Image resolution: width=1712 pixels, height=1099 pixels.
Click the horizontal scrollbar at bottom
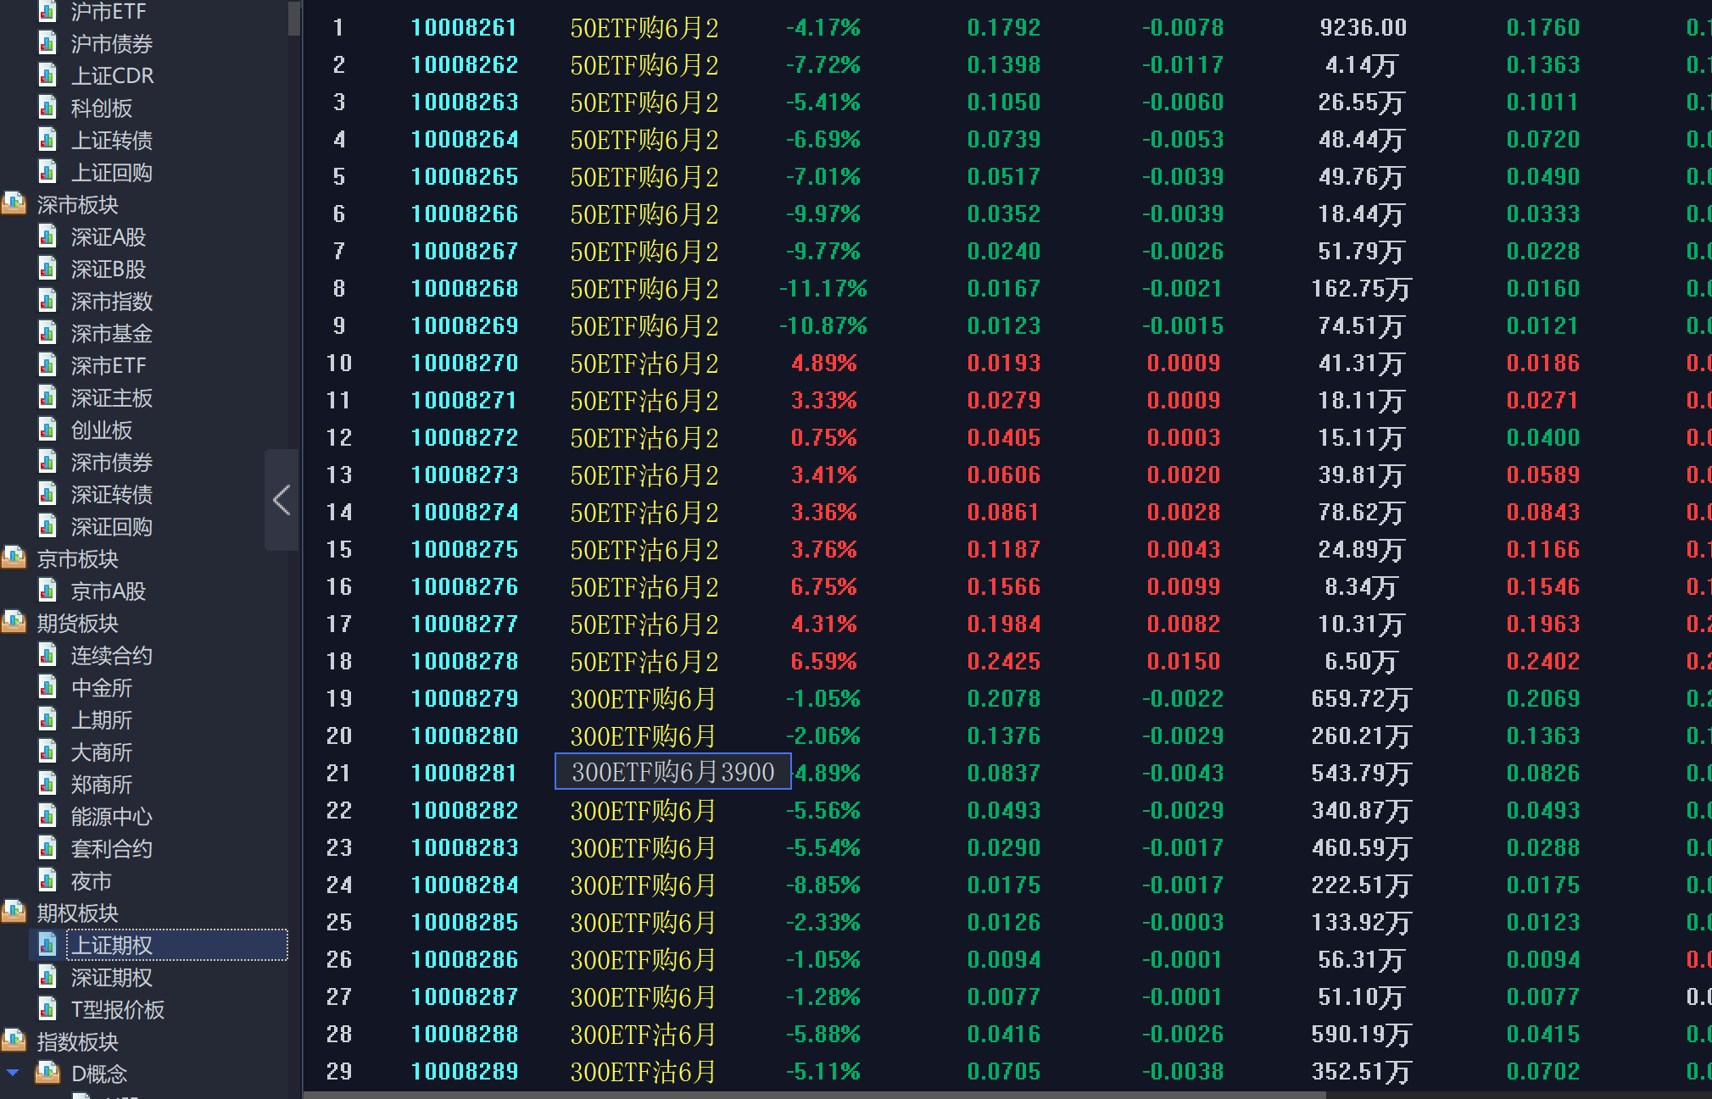pyautogui.click(x=814, y=1095)
